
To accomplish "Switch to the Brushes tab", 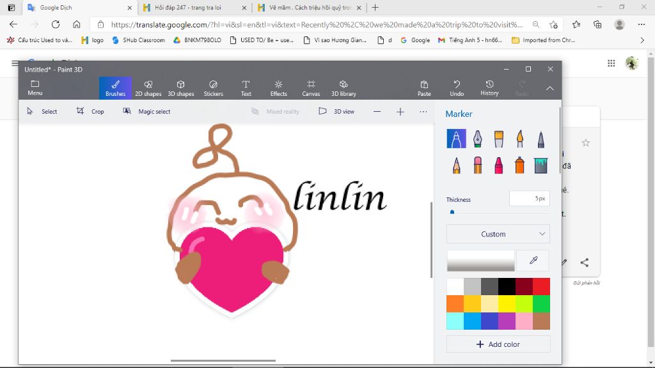I will click(115, 88).
